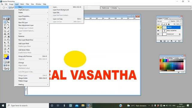Open the blend mode Normal dropdown
Screen dimensions: 192x108
tap(163, 21)
